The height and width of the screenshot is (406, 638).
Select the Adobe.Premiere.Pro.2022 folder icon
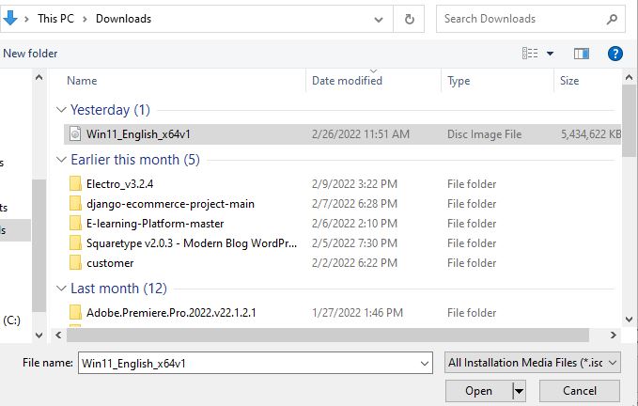tap(75, 312)
